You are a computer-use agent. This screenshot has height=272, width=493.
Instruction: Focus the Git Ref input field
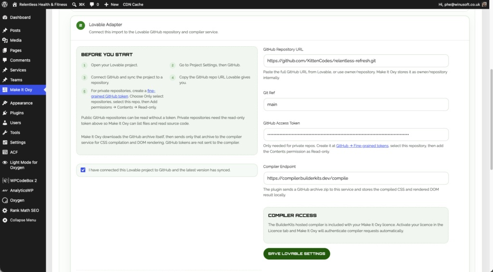click(356, 104)
